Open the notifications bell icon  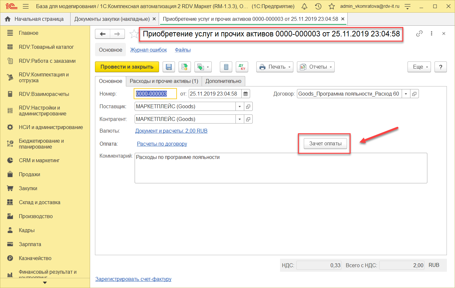[x=304, y=7]
